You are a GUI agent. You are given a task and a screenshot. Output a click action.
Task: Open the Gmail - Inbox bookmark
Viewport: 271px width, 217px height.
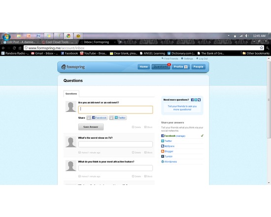point(44,53)
